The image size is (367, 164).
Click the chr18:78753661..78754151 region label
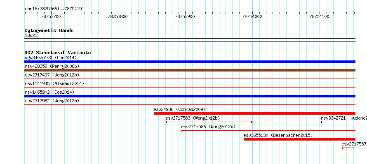(54, 9)
